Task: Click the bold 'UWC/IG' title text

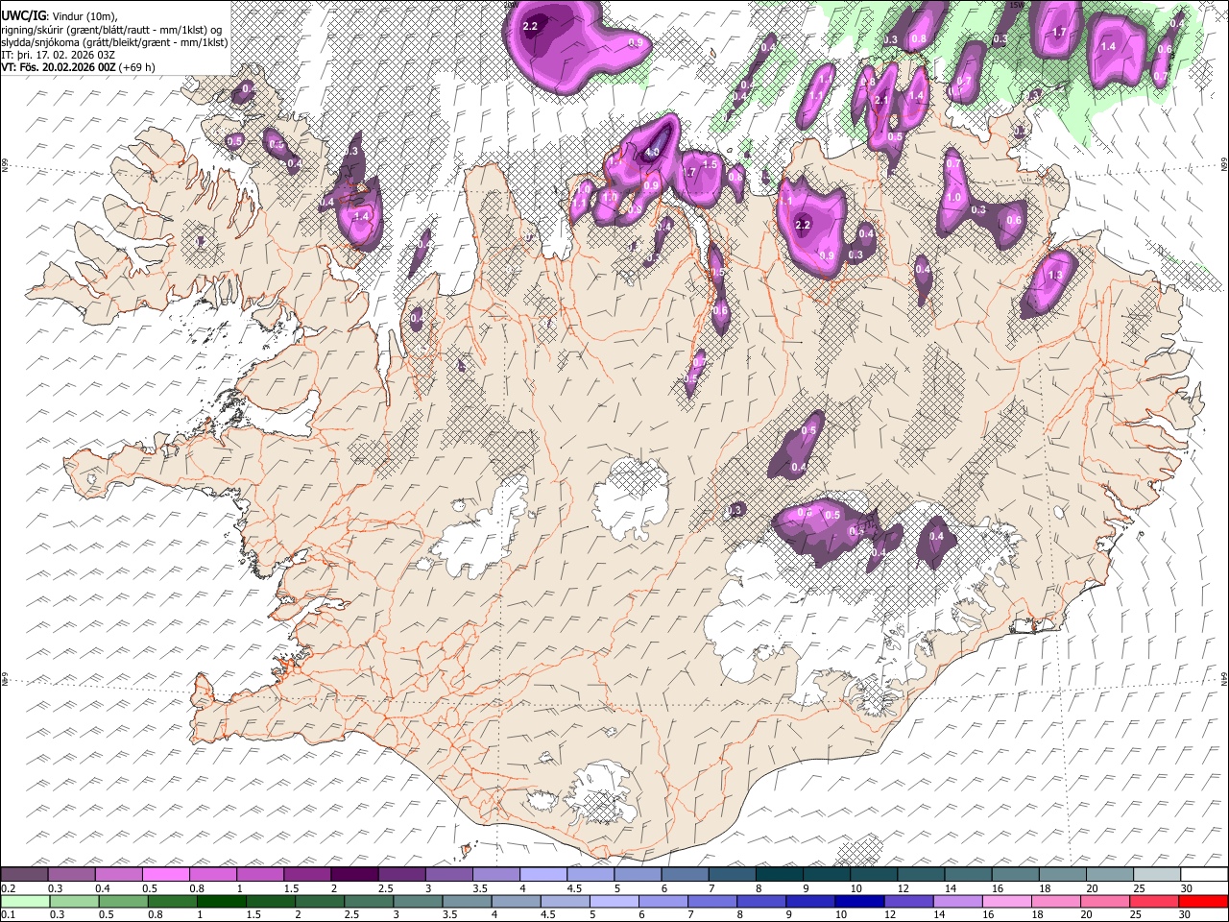Action: pyautogui.click(x=23, y=14)
